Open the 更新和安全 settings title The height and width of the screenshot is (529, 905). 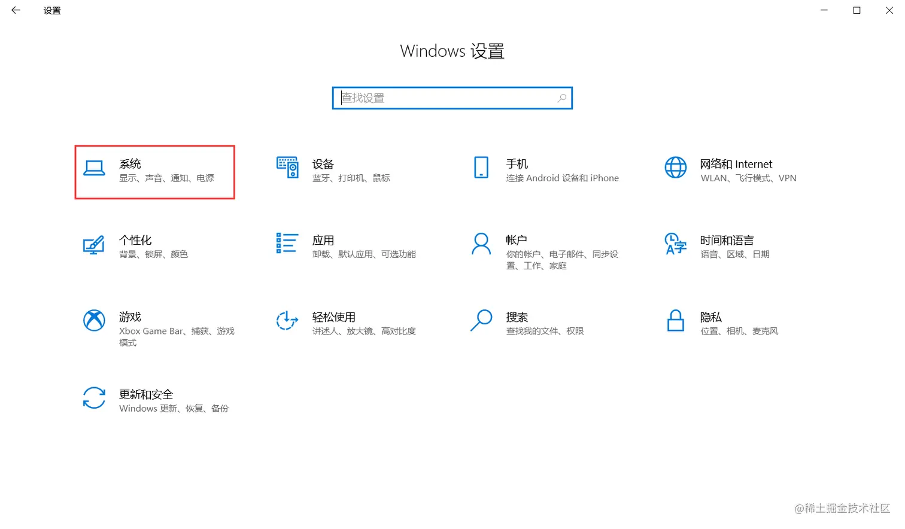(146, 394)
